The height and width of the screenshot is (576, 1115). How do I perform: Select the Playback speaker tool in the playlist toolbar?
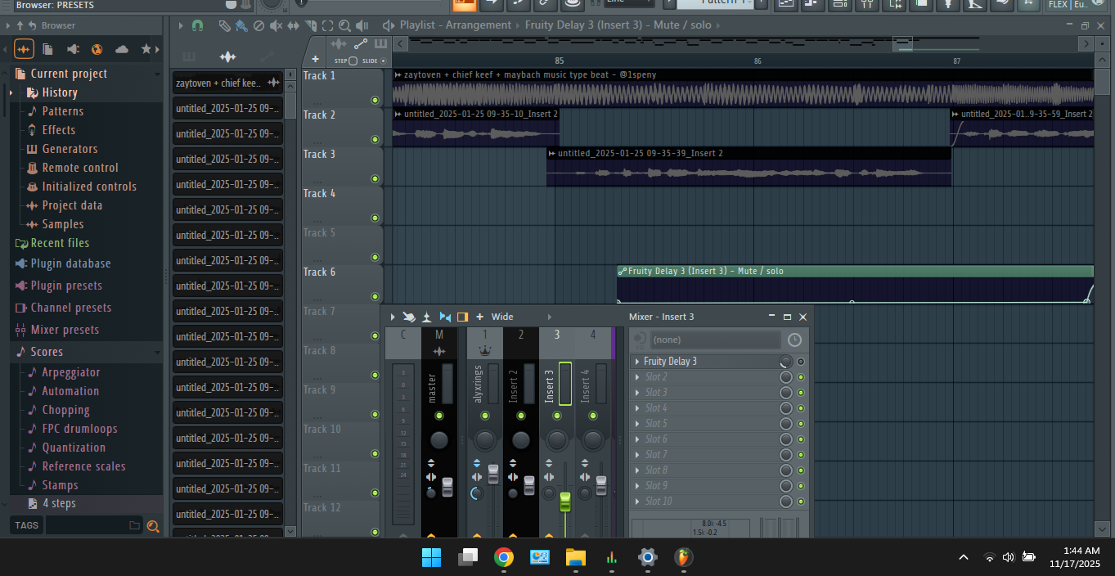(362, 25)
